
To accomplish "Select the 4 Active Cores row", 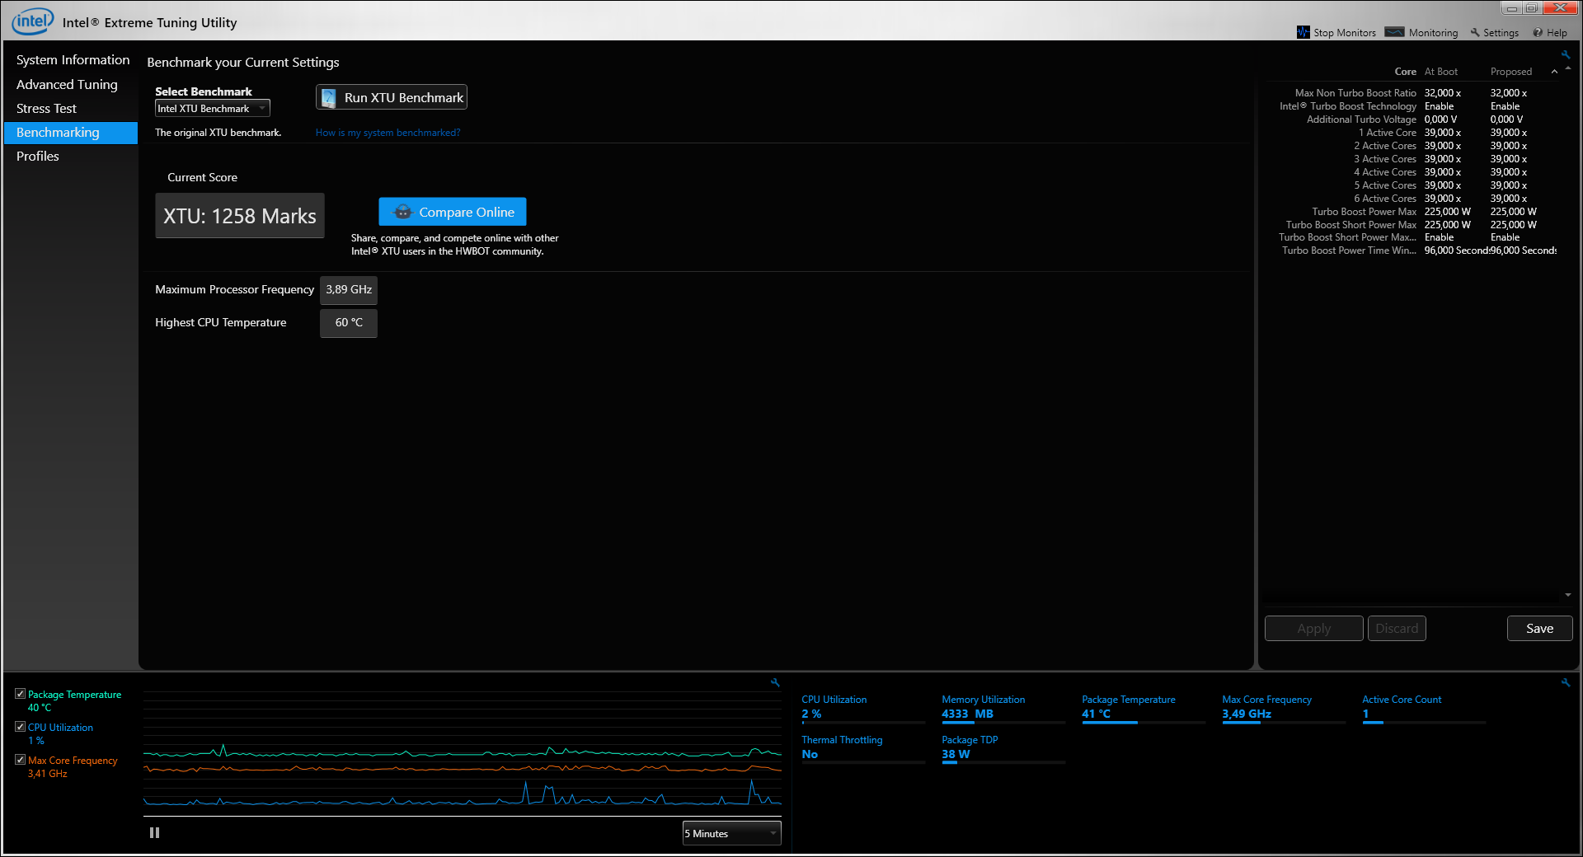I will coord(1411,172).
